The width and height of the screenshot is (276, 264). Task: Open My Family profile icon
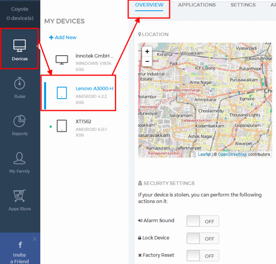click(x=20, y=158)
